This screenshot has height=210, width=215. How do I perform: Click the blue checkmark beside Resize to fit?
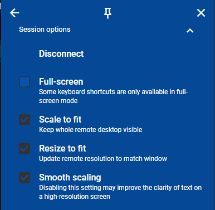25,149
